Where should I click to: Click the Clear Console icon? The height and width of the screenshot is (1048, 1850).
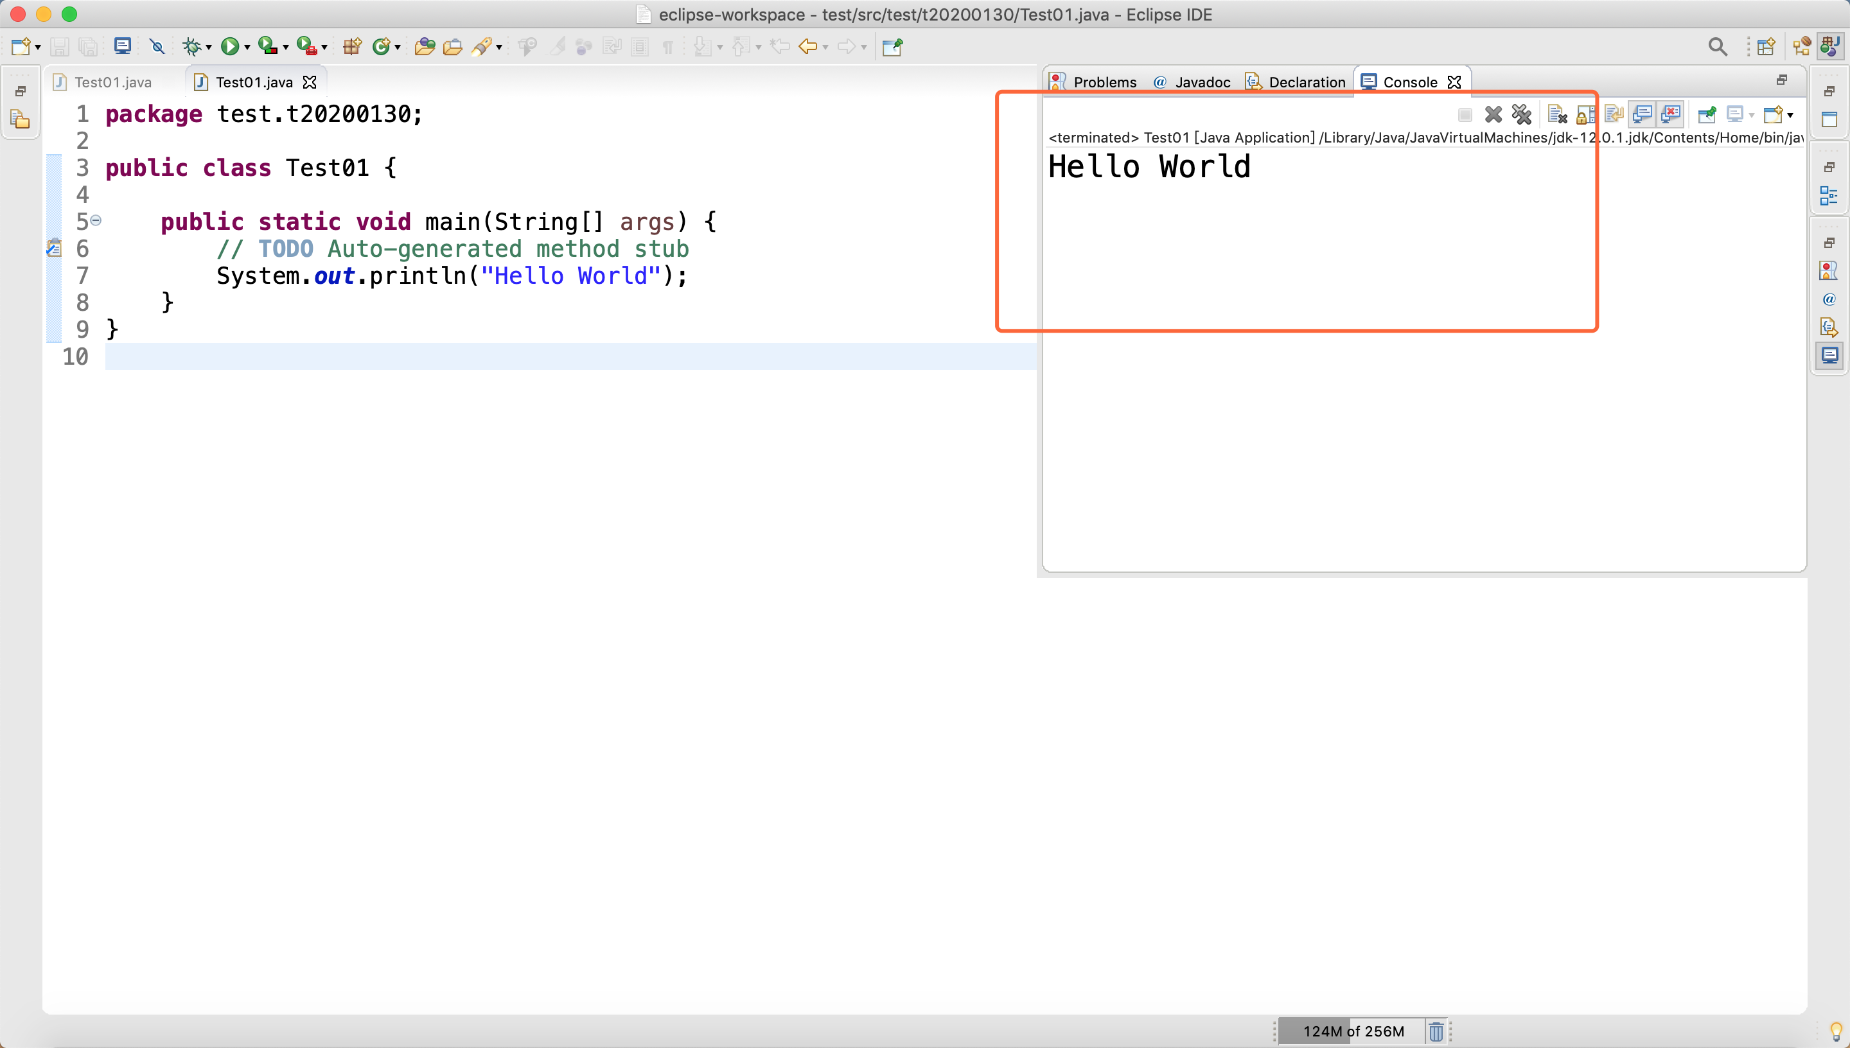tap(1557, 114)
